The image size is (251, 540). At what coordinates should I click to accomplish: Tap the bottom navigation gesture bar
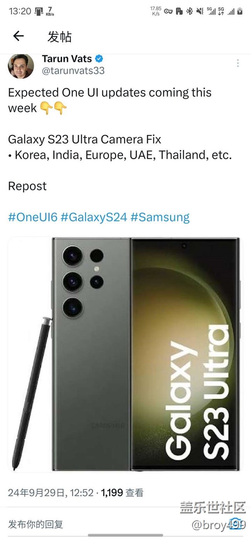coord(126,535)
